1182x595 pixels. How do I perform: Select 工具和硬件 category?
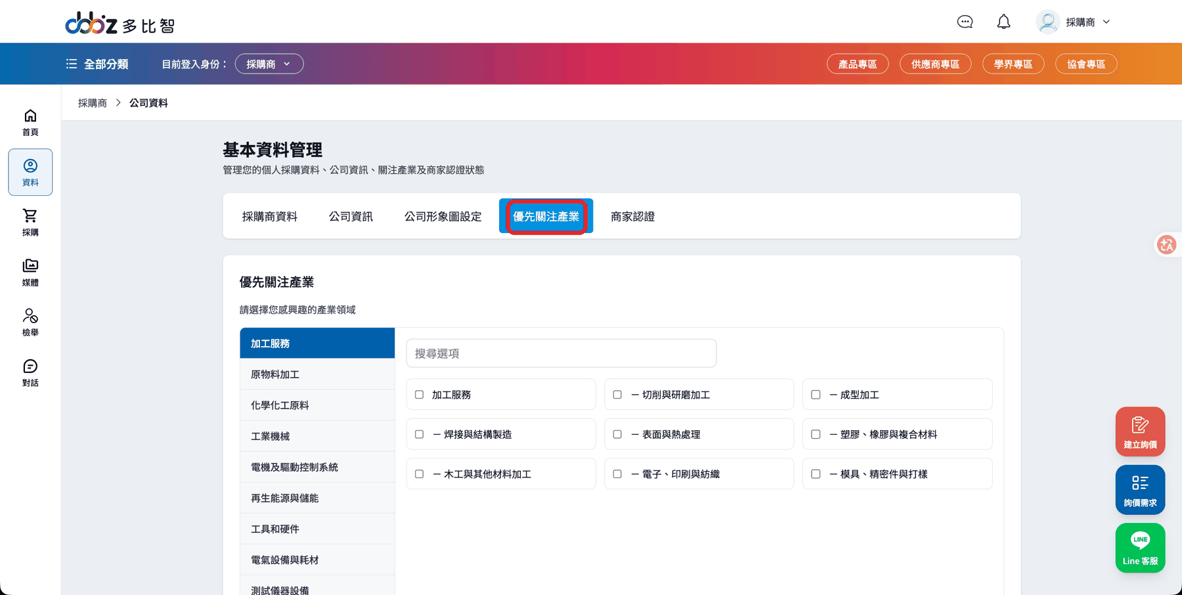click(317, 529)
